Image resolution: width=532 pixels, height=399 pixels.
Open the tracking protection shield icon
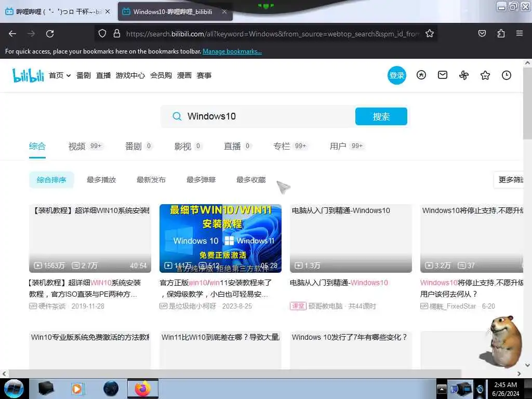[102, 33]
